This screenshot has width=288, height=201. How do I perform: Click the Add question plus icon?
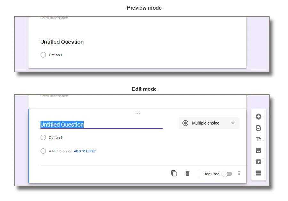pyautogui.click(x=259, y=117)
